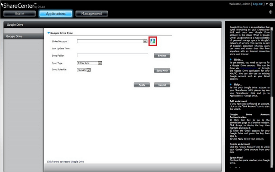Apply the sync settings
The width and height of the screenshot is (275, 172).
tap(142, 85)
